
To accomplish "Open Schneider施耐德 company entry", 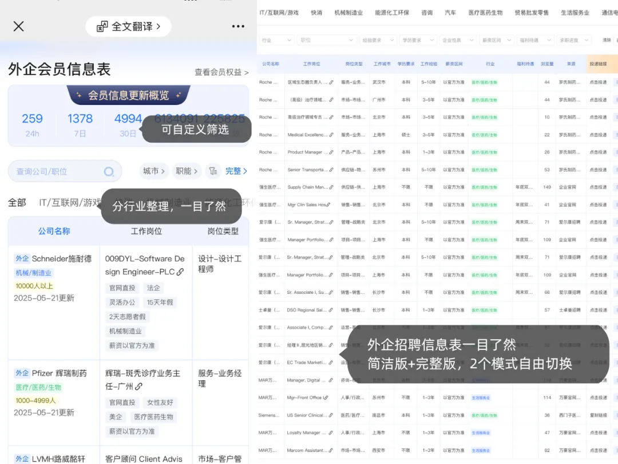I will point(61,259).
